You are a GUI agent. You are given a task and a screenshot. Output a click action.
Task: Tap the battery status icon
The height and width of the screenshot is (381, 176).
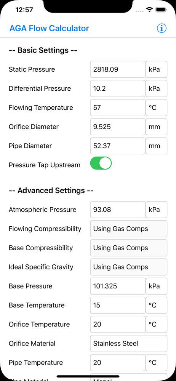[x=161, y=10]
